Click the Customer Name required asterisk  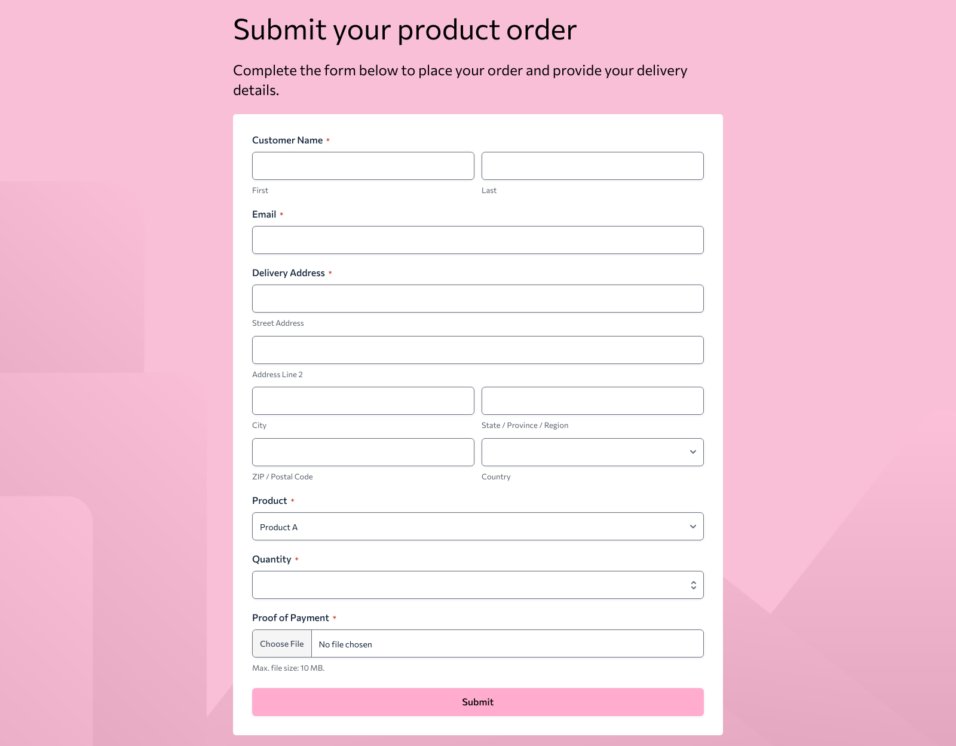(327, 140)
